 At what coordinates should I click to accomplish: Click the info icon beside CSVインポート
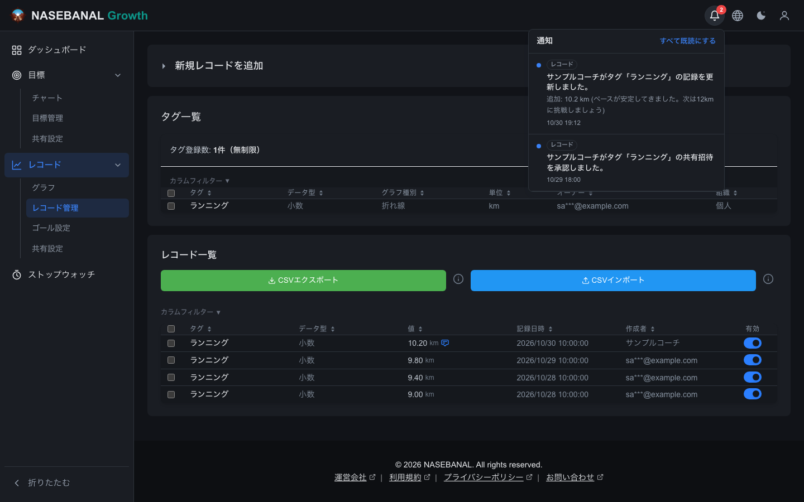click(768, 279)
